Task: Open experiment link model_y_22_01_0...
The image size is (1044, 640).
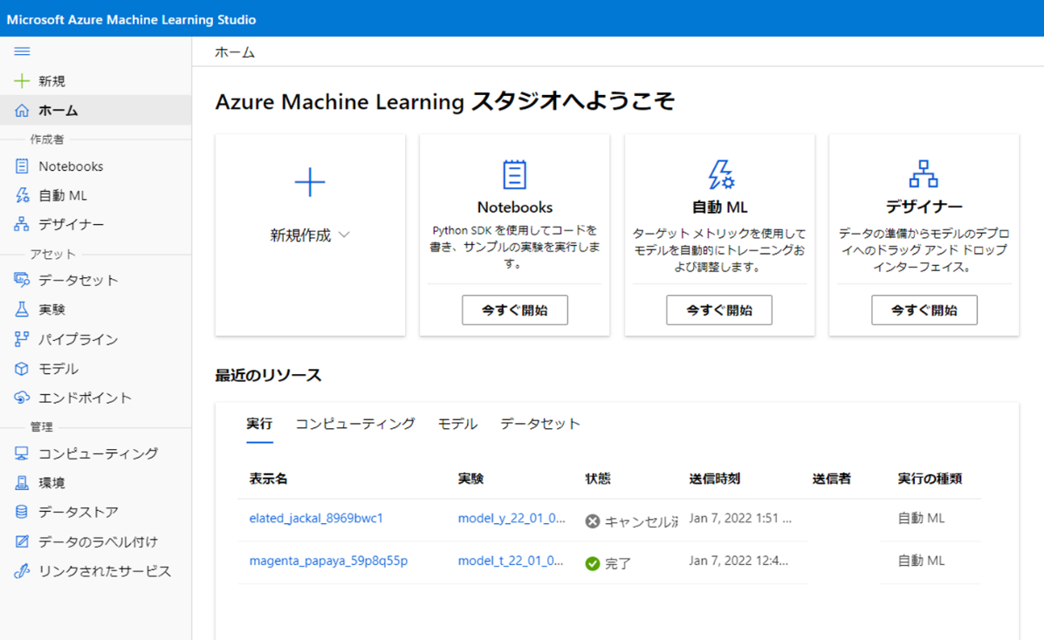Action: (x=512, y=518)
